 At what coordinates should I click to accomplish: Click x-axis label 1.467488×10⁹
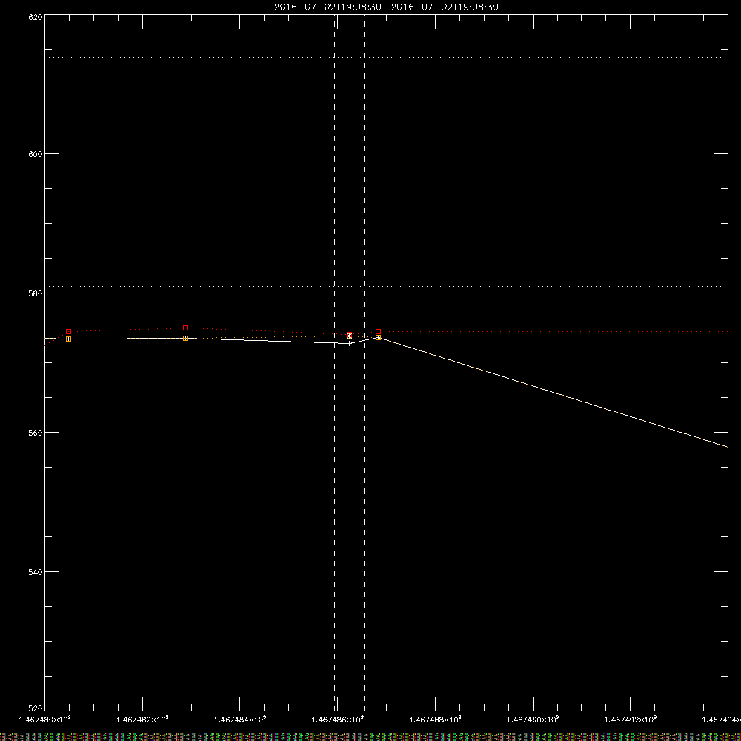click(435, 720)
